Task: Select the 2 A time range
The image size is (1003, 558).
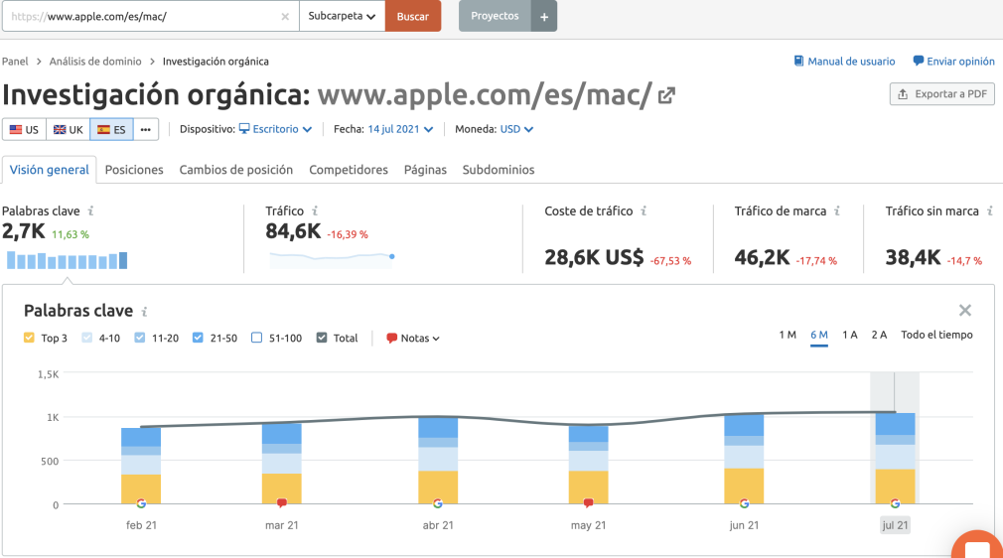Action: tap(879, 335)
